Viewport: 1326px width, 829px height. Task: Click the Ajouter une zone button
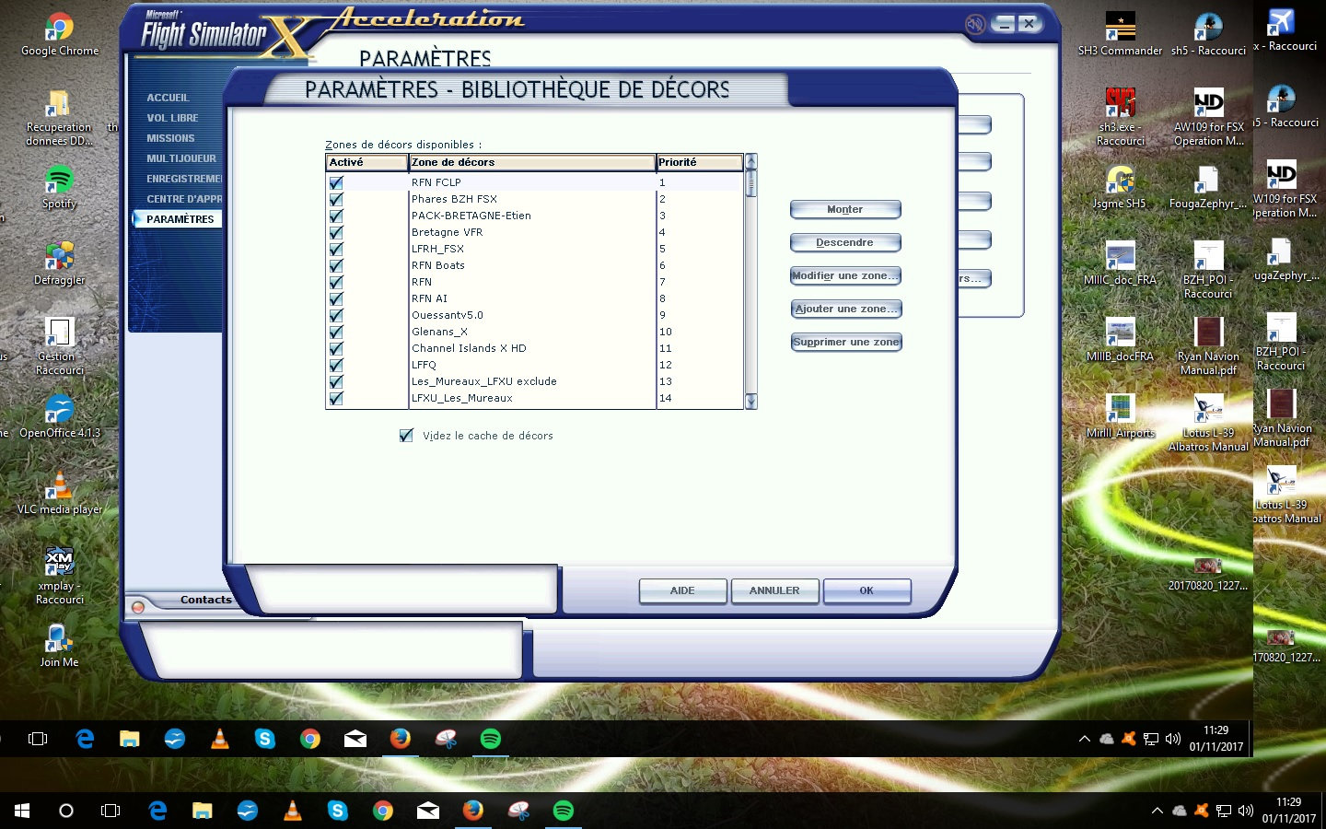click(845, 309)
